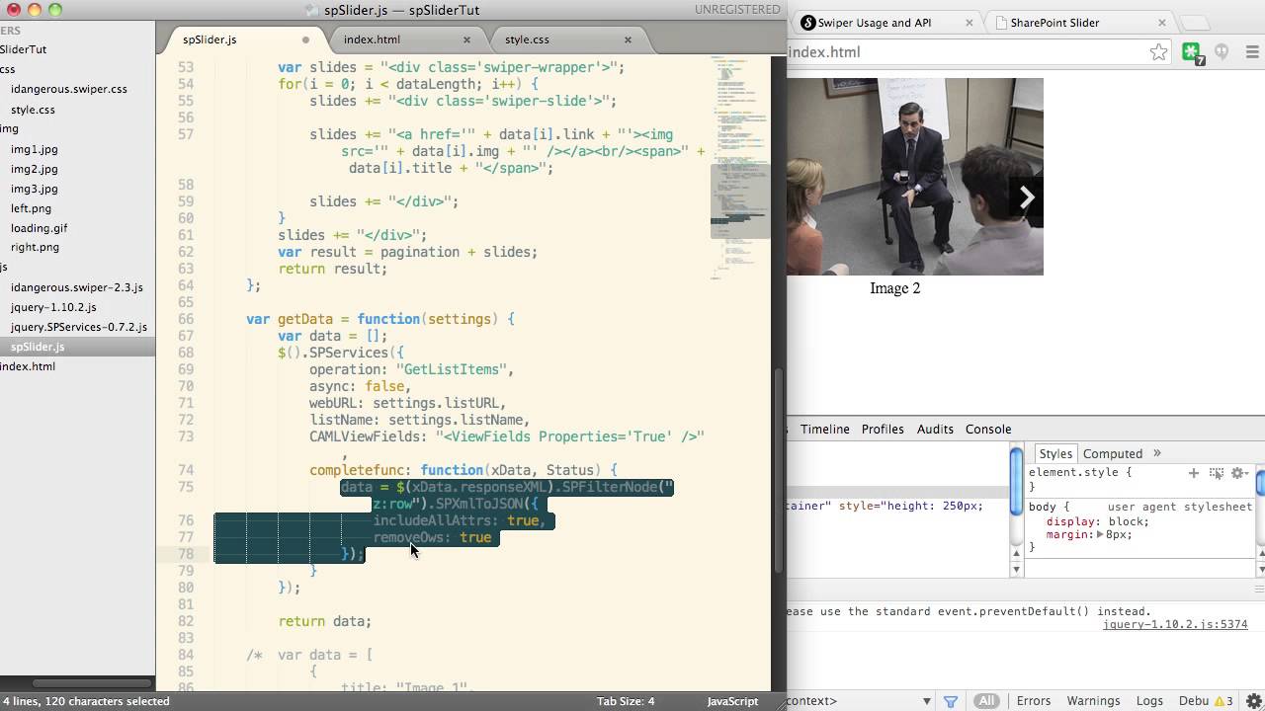Click the Swiper favicon on the browser tab

click(x=807, y=23)
